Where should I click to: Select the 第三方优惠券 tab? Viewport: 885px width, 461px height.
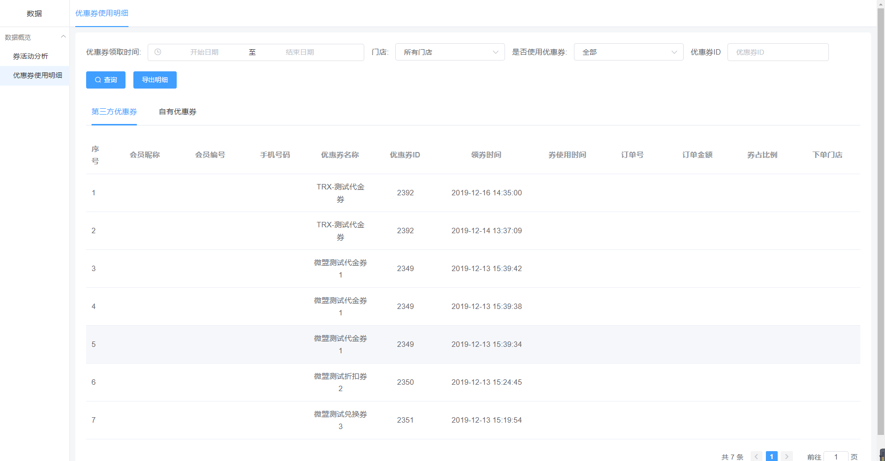[114, 112]
